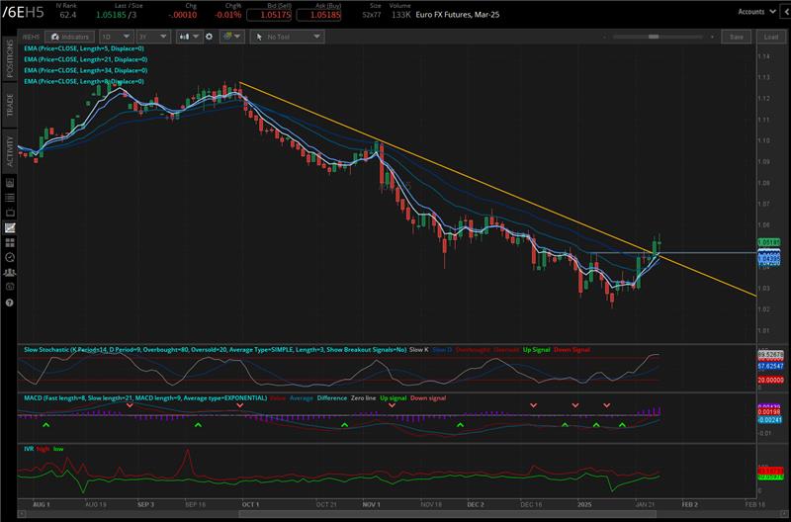Click the left arrow of bottom scrollbar

pos(21,514)
